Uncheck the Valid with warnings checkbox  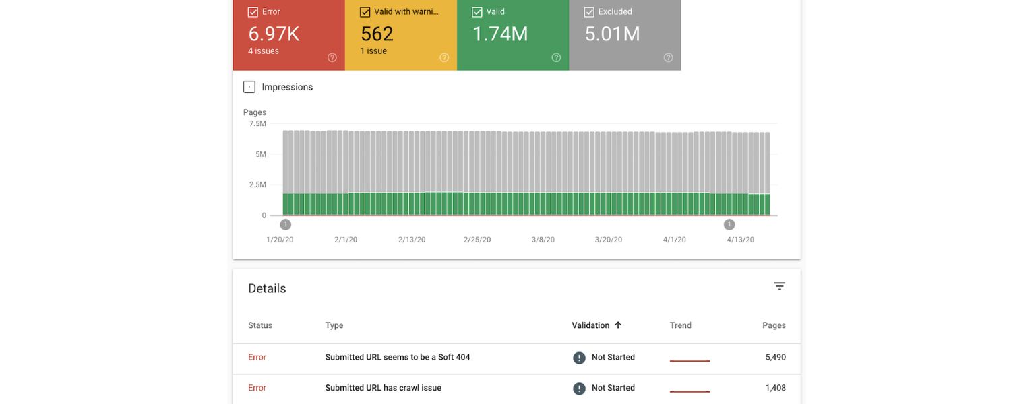click(x=365, y=12)
